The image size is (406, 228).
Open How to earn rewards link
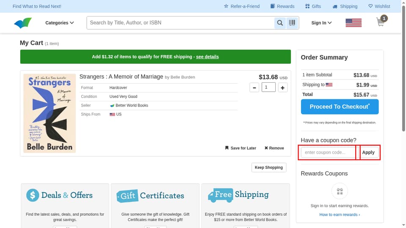[x=340, y=214]
